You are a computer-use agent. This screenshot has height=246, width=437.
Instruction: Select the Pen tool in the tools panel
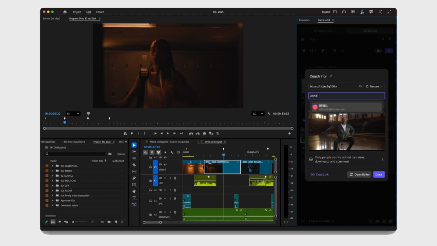point(134,178)
